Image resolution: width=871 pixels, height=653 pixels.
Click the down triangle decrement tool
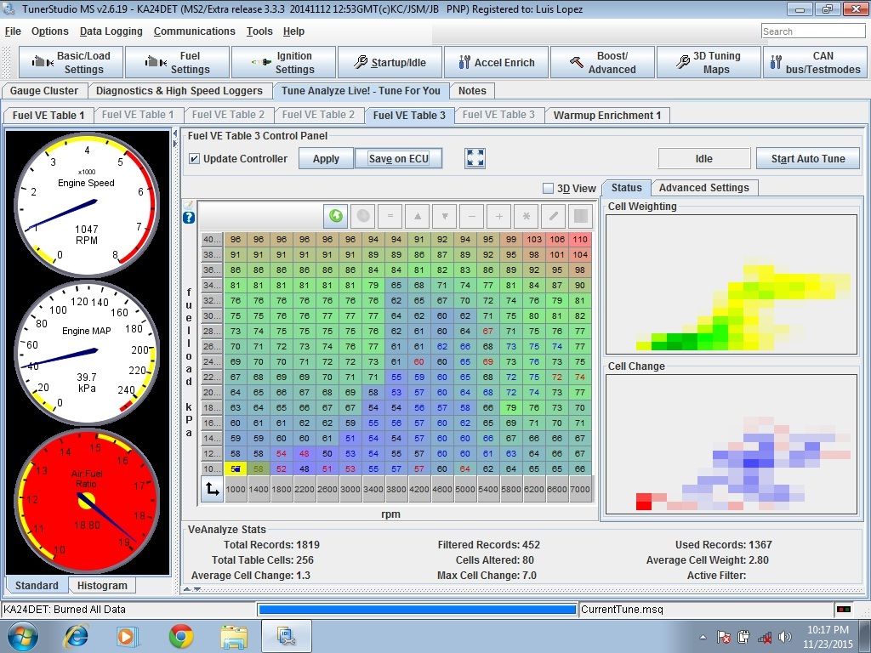[x=444, y=216]
